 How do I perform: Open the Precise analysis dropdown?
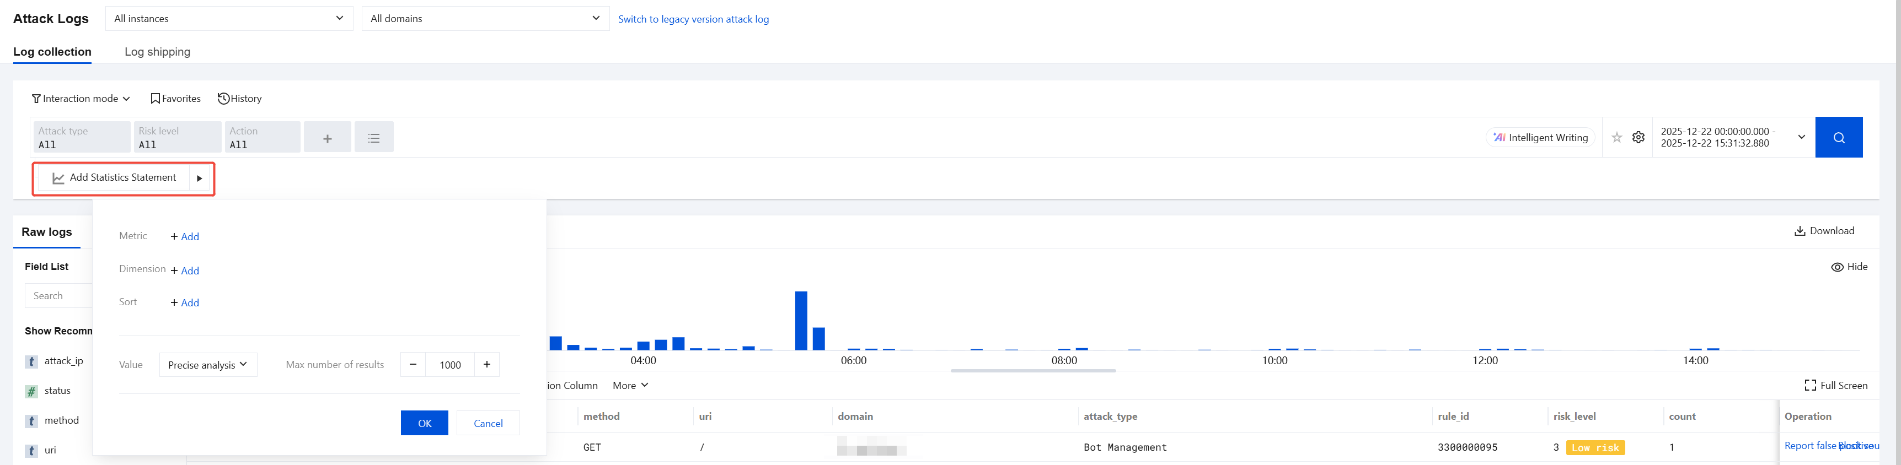tap(208, 365)
